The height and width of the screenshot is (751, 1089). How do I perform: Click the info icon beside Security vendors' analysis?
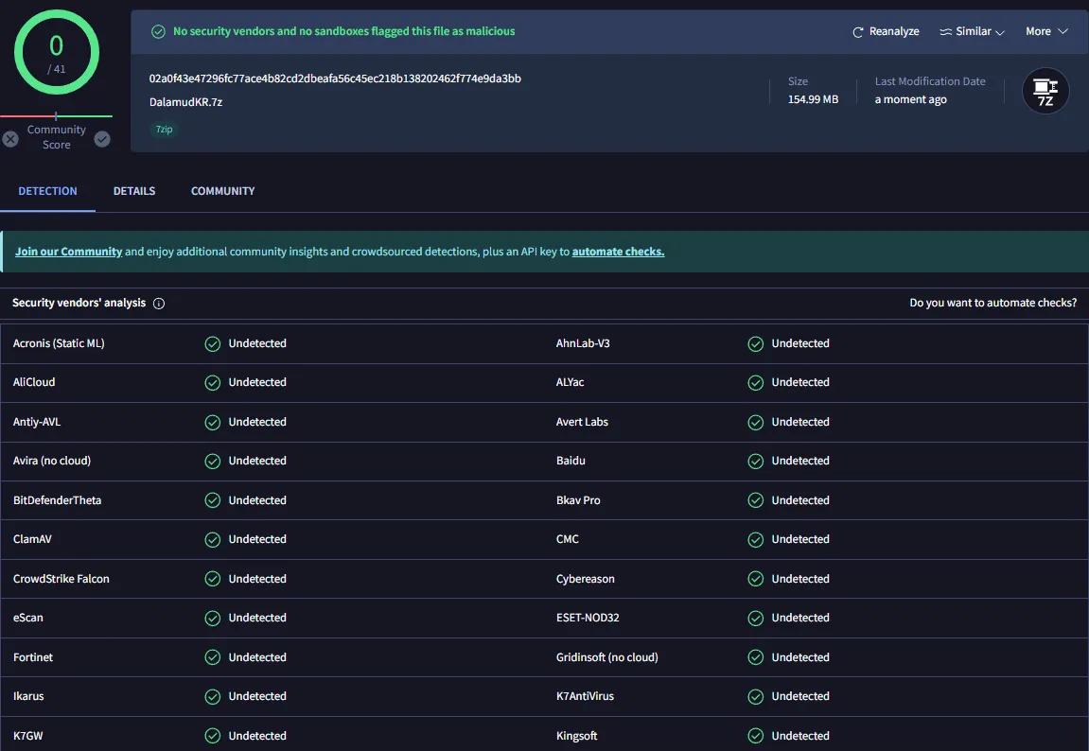(x=159, y=304)
